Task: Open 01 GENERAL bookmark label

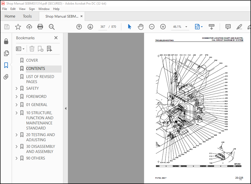Action: 37,105
